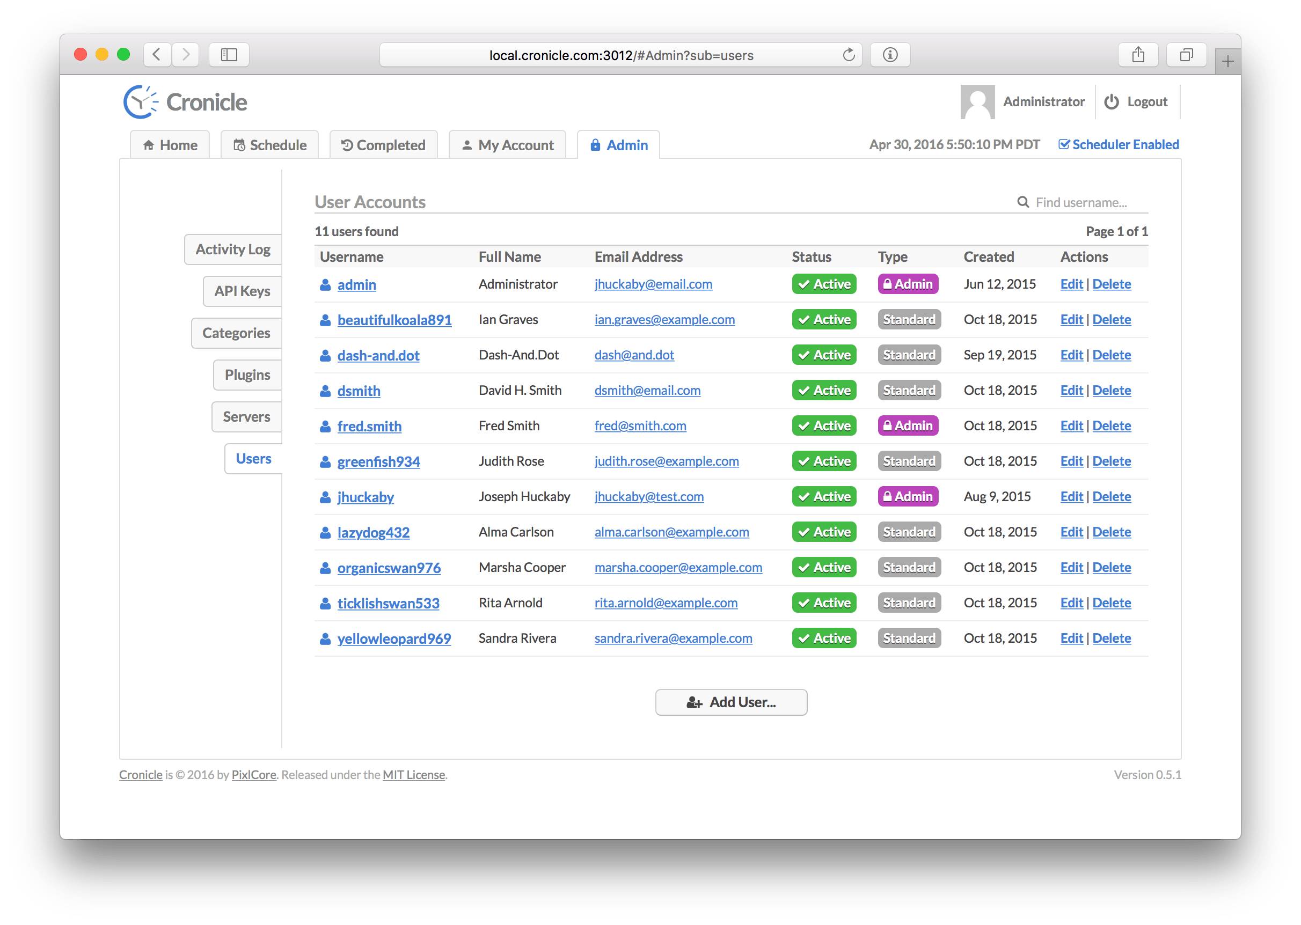Click user icon beside the admin username
This screenshot has width=1301, height=925.
tap(325, 285)
